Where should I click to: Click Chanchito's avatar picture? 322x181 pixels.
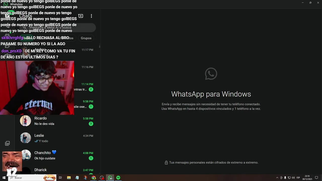tap(25, 155)
